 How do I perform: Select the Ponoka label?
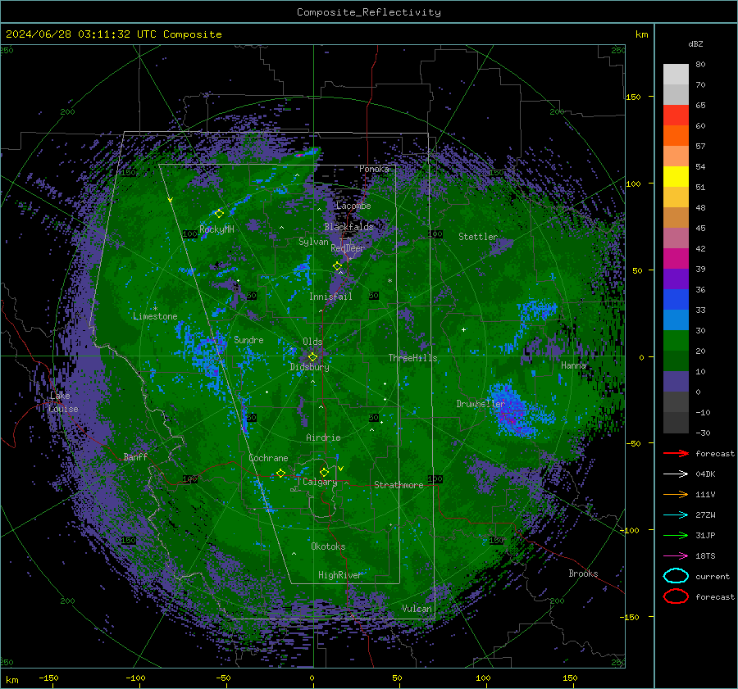tap(374, 169)
